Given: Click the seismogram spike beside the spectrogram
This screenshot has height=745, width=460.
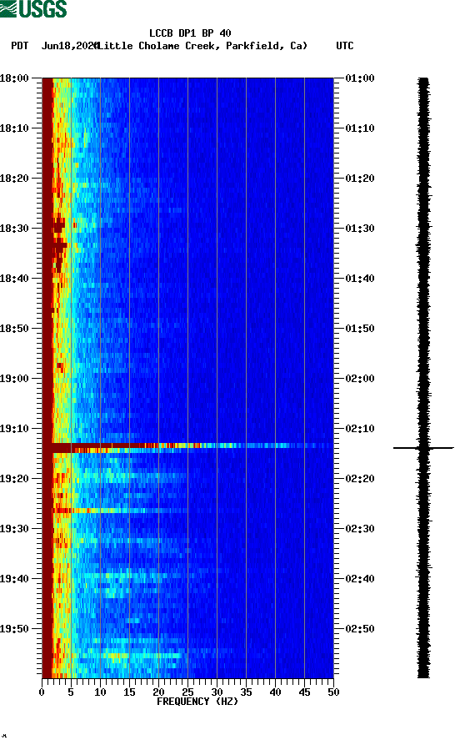Looking at the screenshot, I should click(423, 447).
